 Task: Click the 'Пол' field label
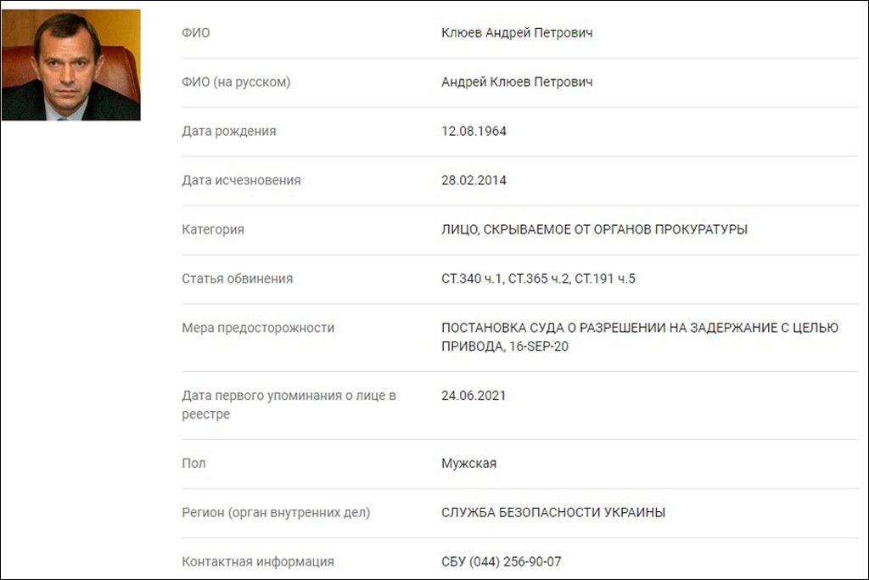tap(193, 464)
